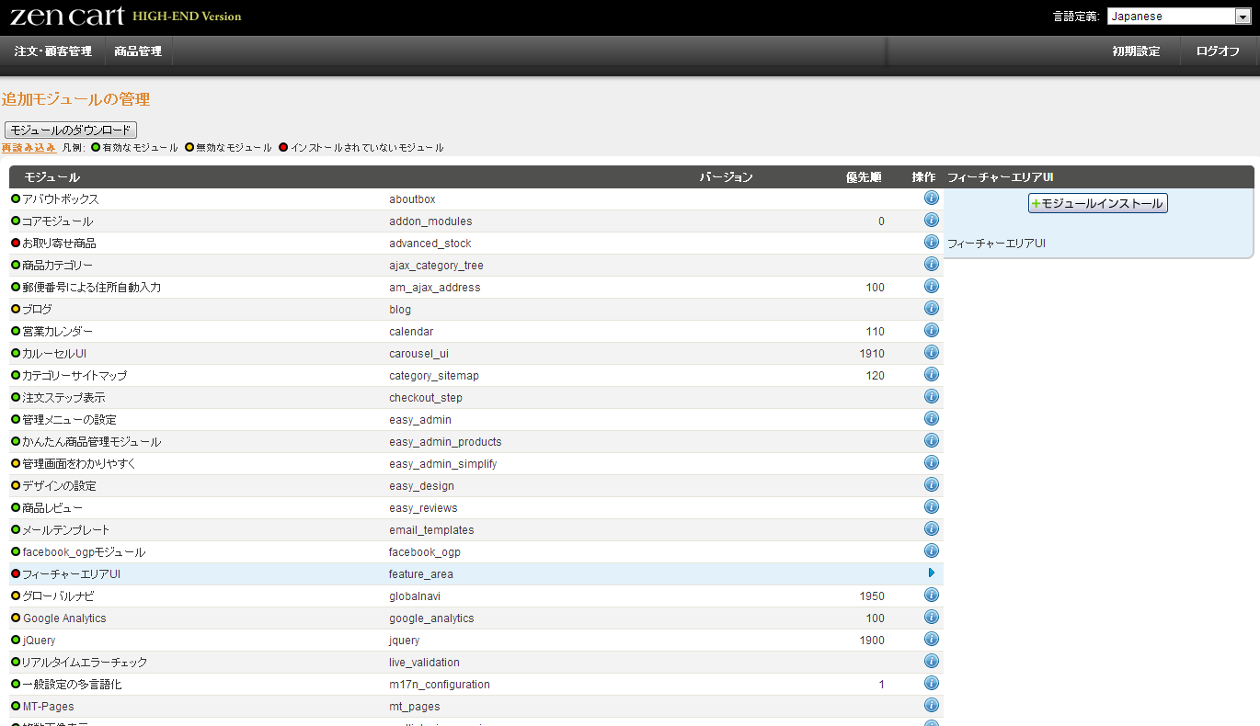Open info icon for blog module
The width and height of the screenshot is (1260, 726).
point(931,309)
